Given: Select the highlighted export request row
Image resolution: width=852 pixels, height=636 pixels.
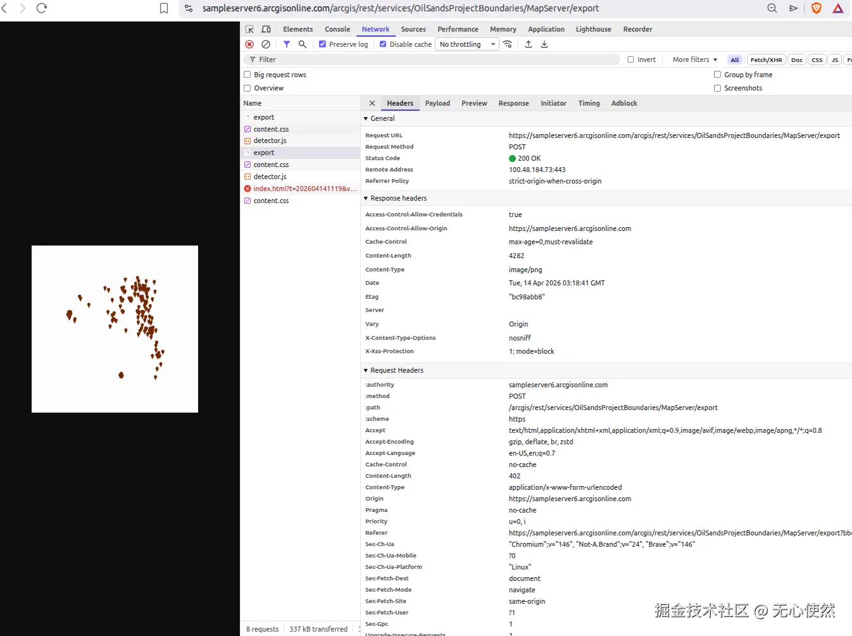Looking at the screenshot, I should (300, 153).
